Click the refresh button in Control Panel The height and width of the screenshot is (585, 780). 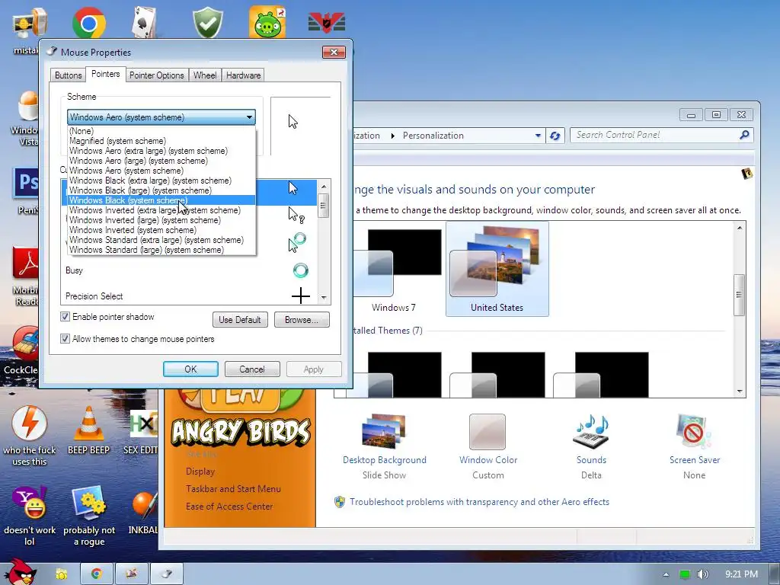click(x=555, y=136)
